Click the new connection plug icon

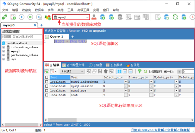pyautogui.click(x=5, y=17)
